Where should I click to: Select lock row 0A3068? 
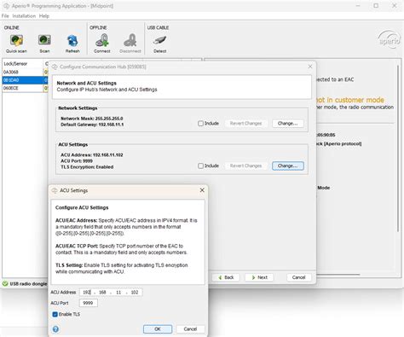23,73
